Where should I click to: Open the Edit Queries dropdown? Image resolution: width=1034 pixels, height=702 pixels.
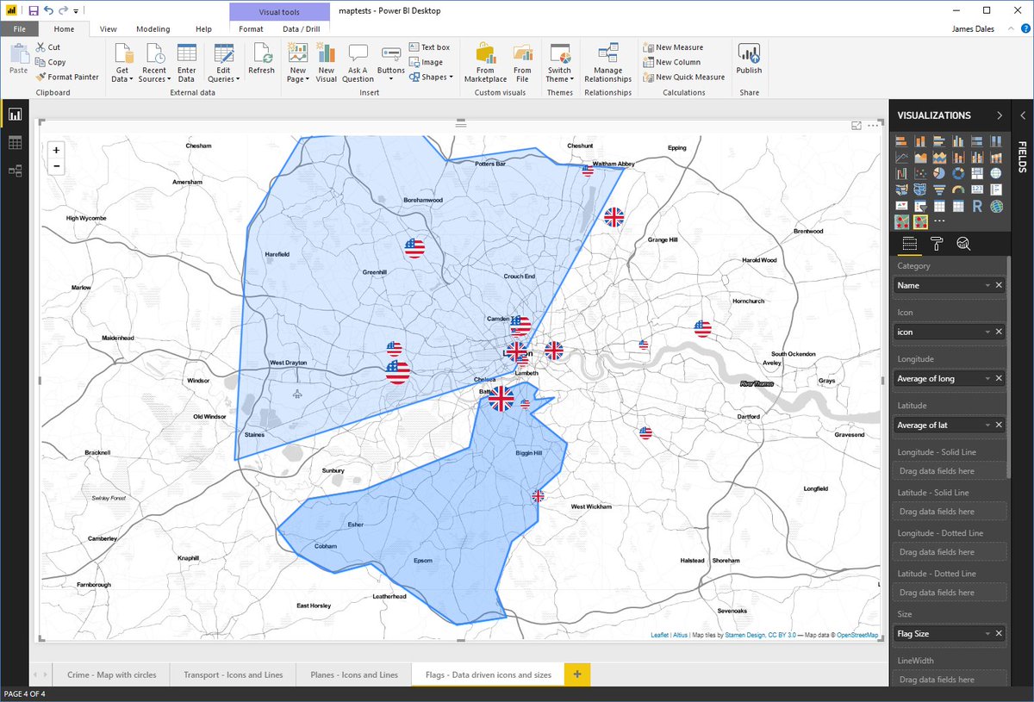224,63
